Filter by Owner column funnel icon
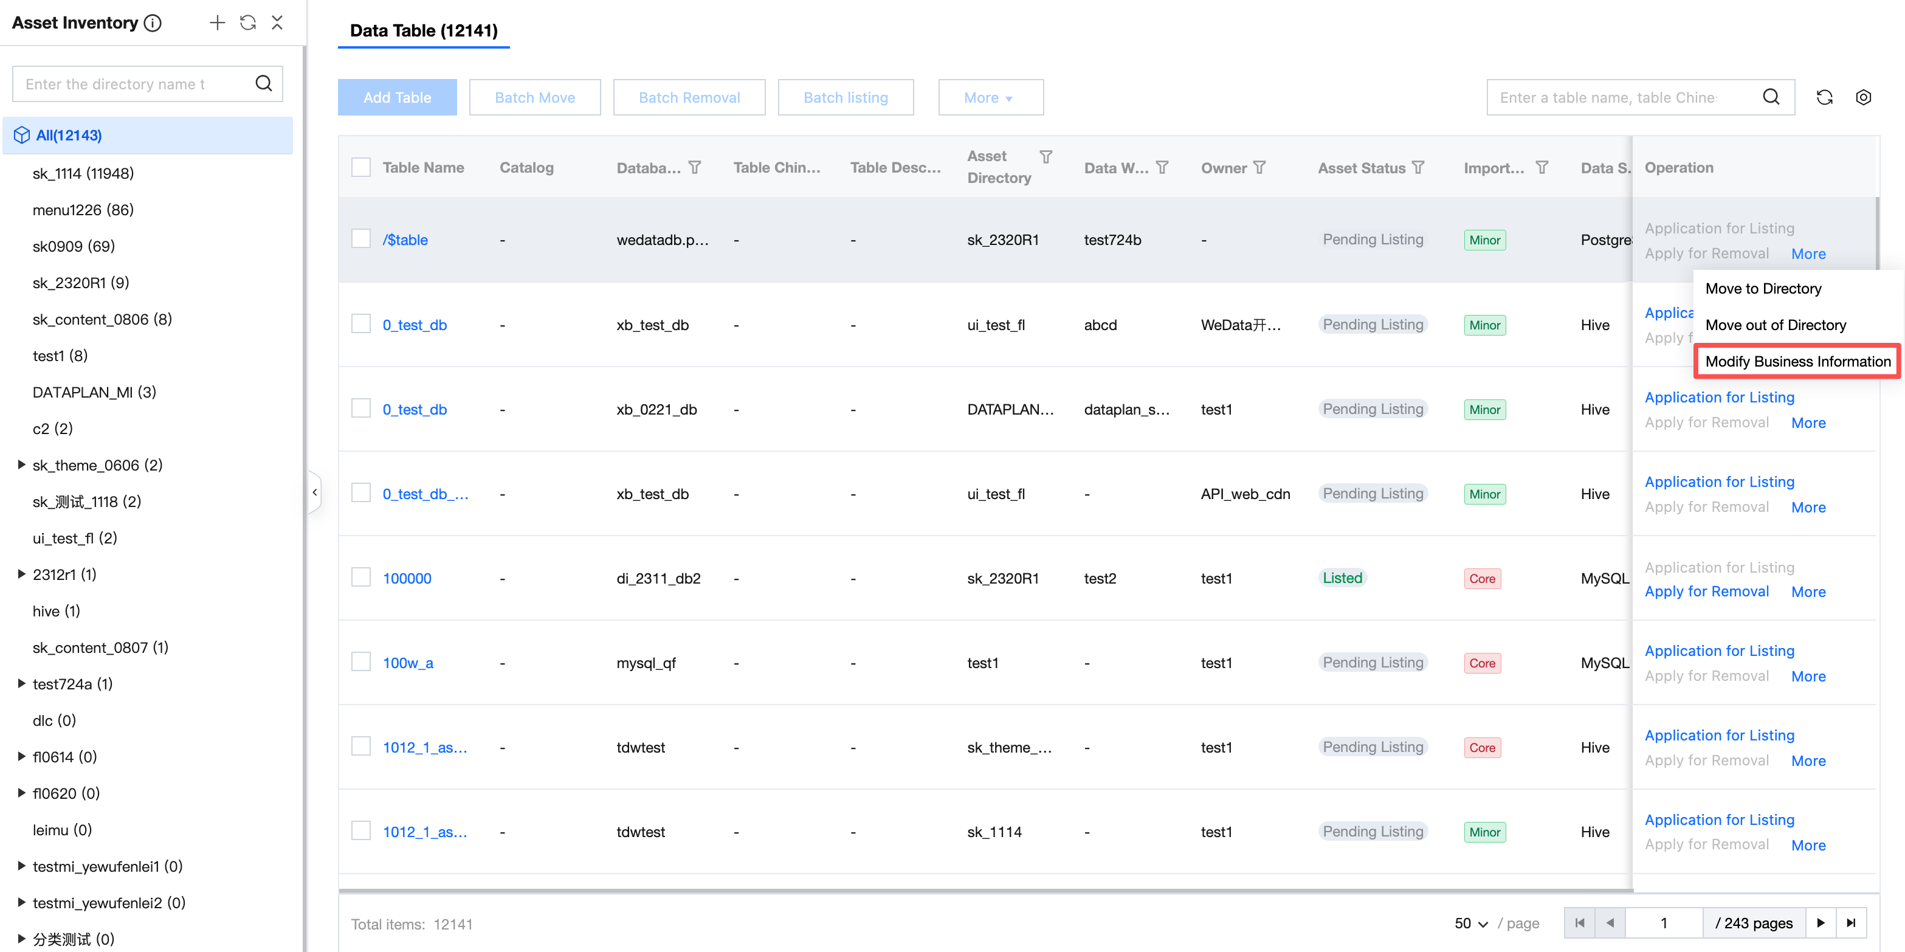 coord(1259,167)
